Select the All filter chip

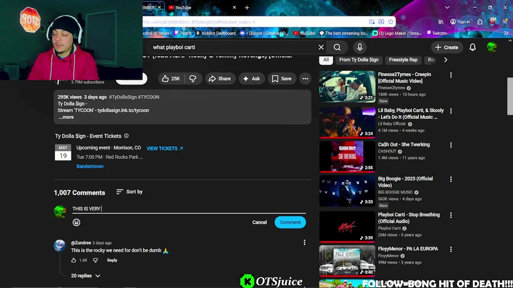(326, 60)
